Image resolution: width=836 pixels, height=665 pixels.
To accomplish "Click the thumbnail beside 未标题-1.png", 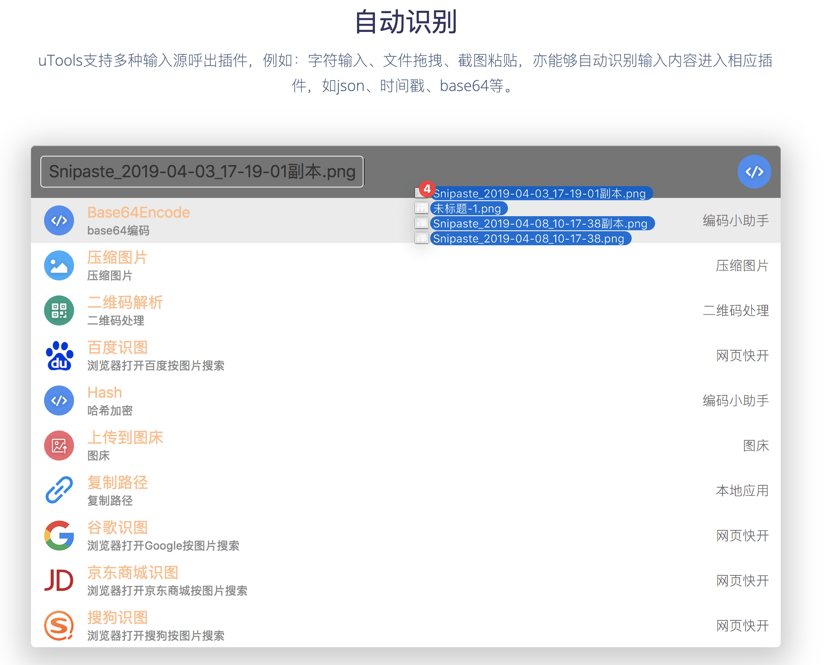I will [x=422, y=208].
